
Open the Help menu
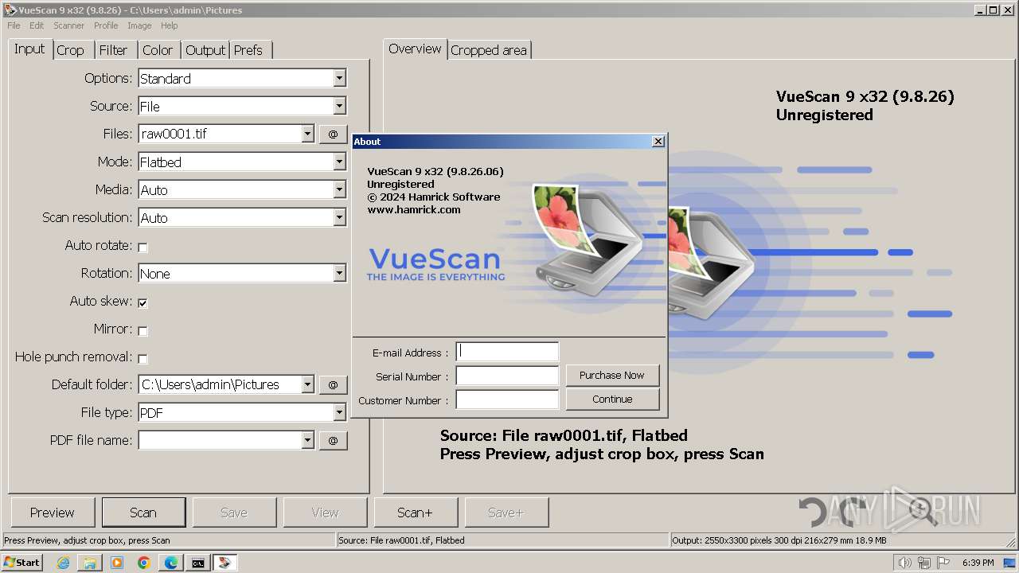[170, 25]
